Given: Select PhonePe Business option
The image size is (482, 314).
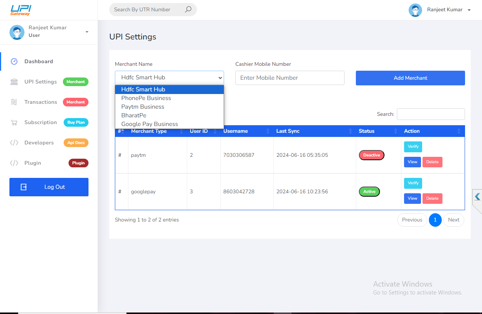Looking at the screenshot, I should [169, 98].
